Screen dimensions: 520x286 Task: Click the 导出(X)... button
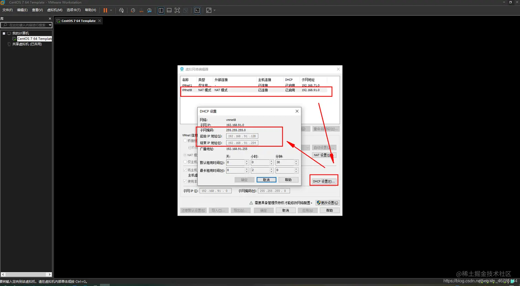pos(240,210)
